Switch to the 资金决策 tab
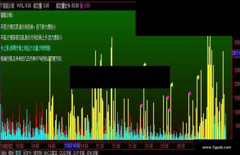 pyautogui.click(x=92, y=153)
